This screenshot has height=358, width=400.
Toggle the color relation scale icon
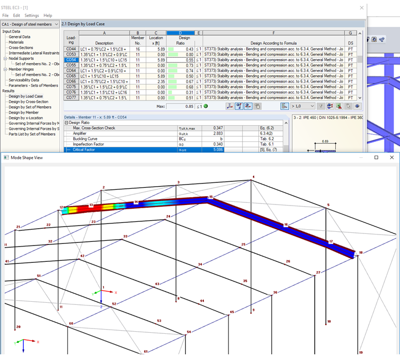click(284, 106)
